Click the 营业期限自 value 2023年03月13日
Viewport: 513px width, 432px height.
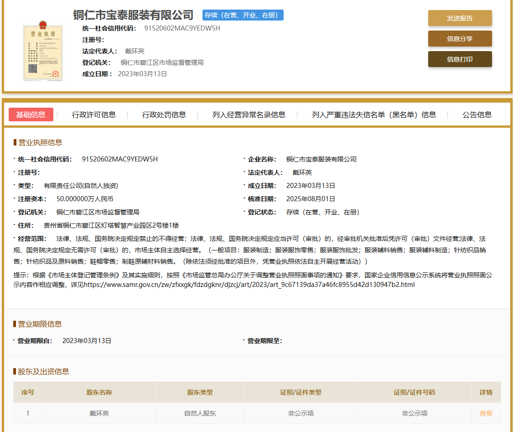(x=87, y=341)
